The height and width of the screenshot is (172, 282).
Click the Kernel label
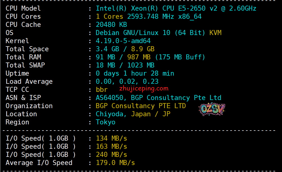tap(17, 41)
